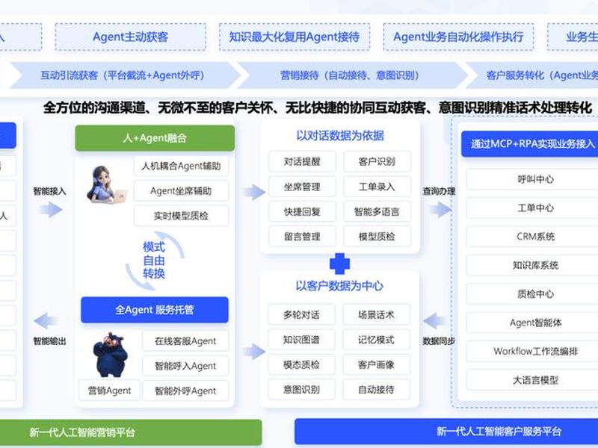
Task: Select 知识库系统 in the business list
Action: coord(532,265)
